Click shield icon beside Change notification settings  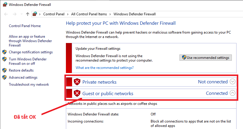4,52
